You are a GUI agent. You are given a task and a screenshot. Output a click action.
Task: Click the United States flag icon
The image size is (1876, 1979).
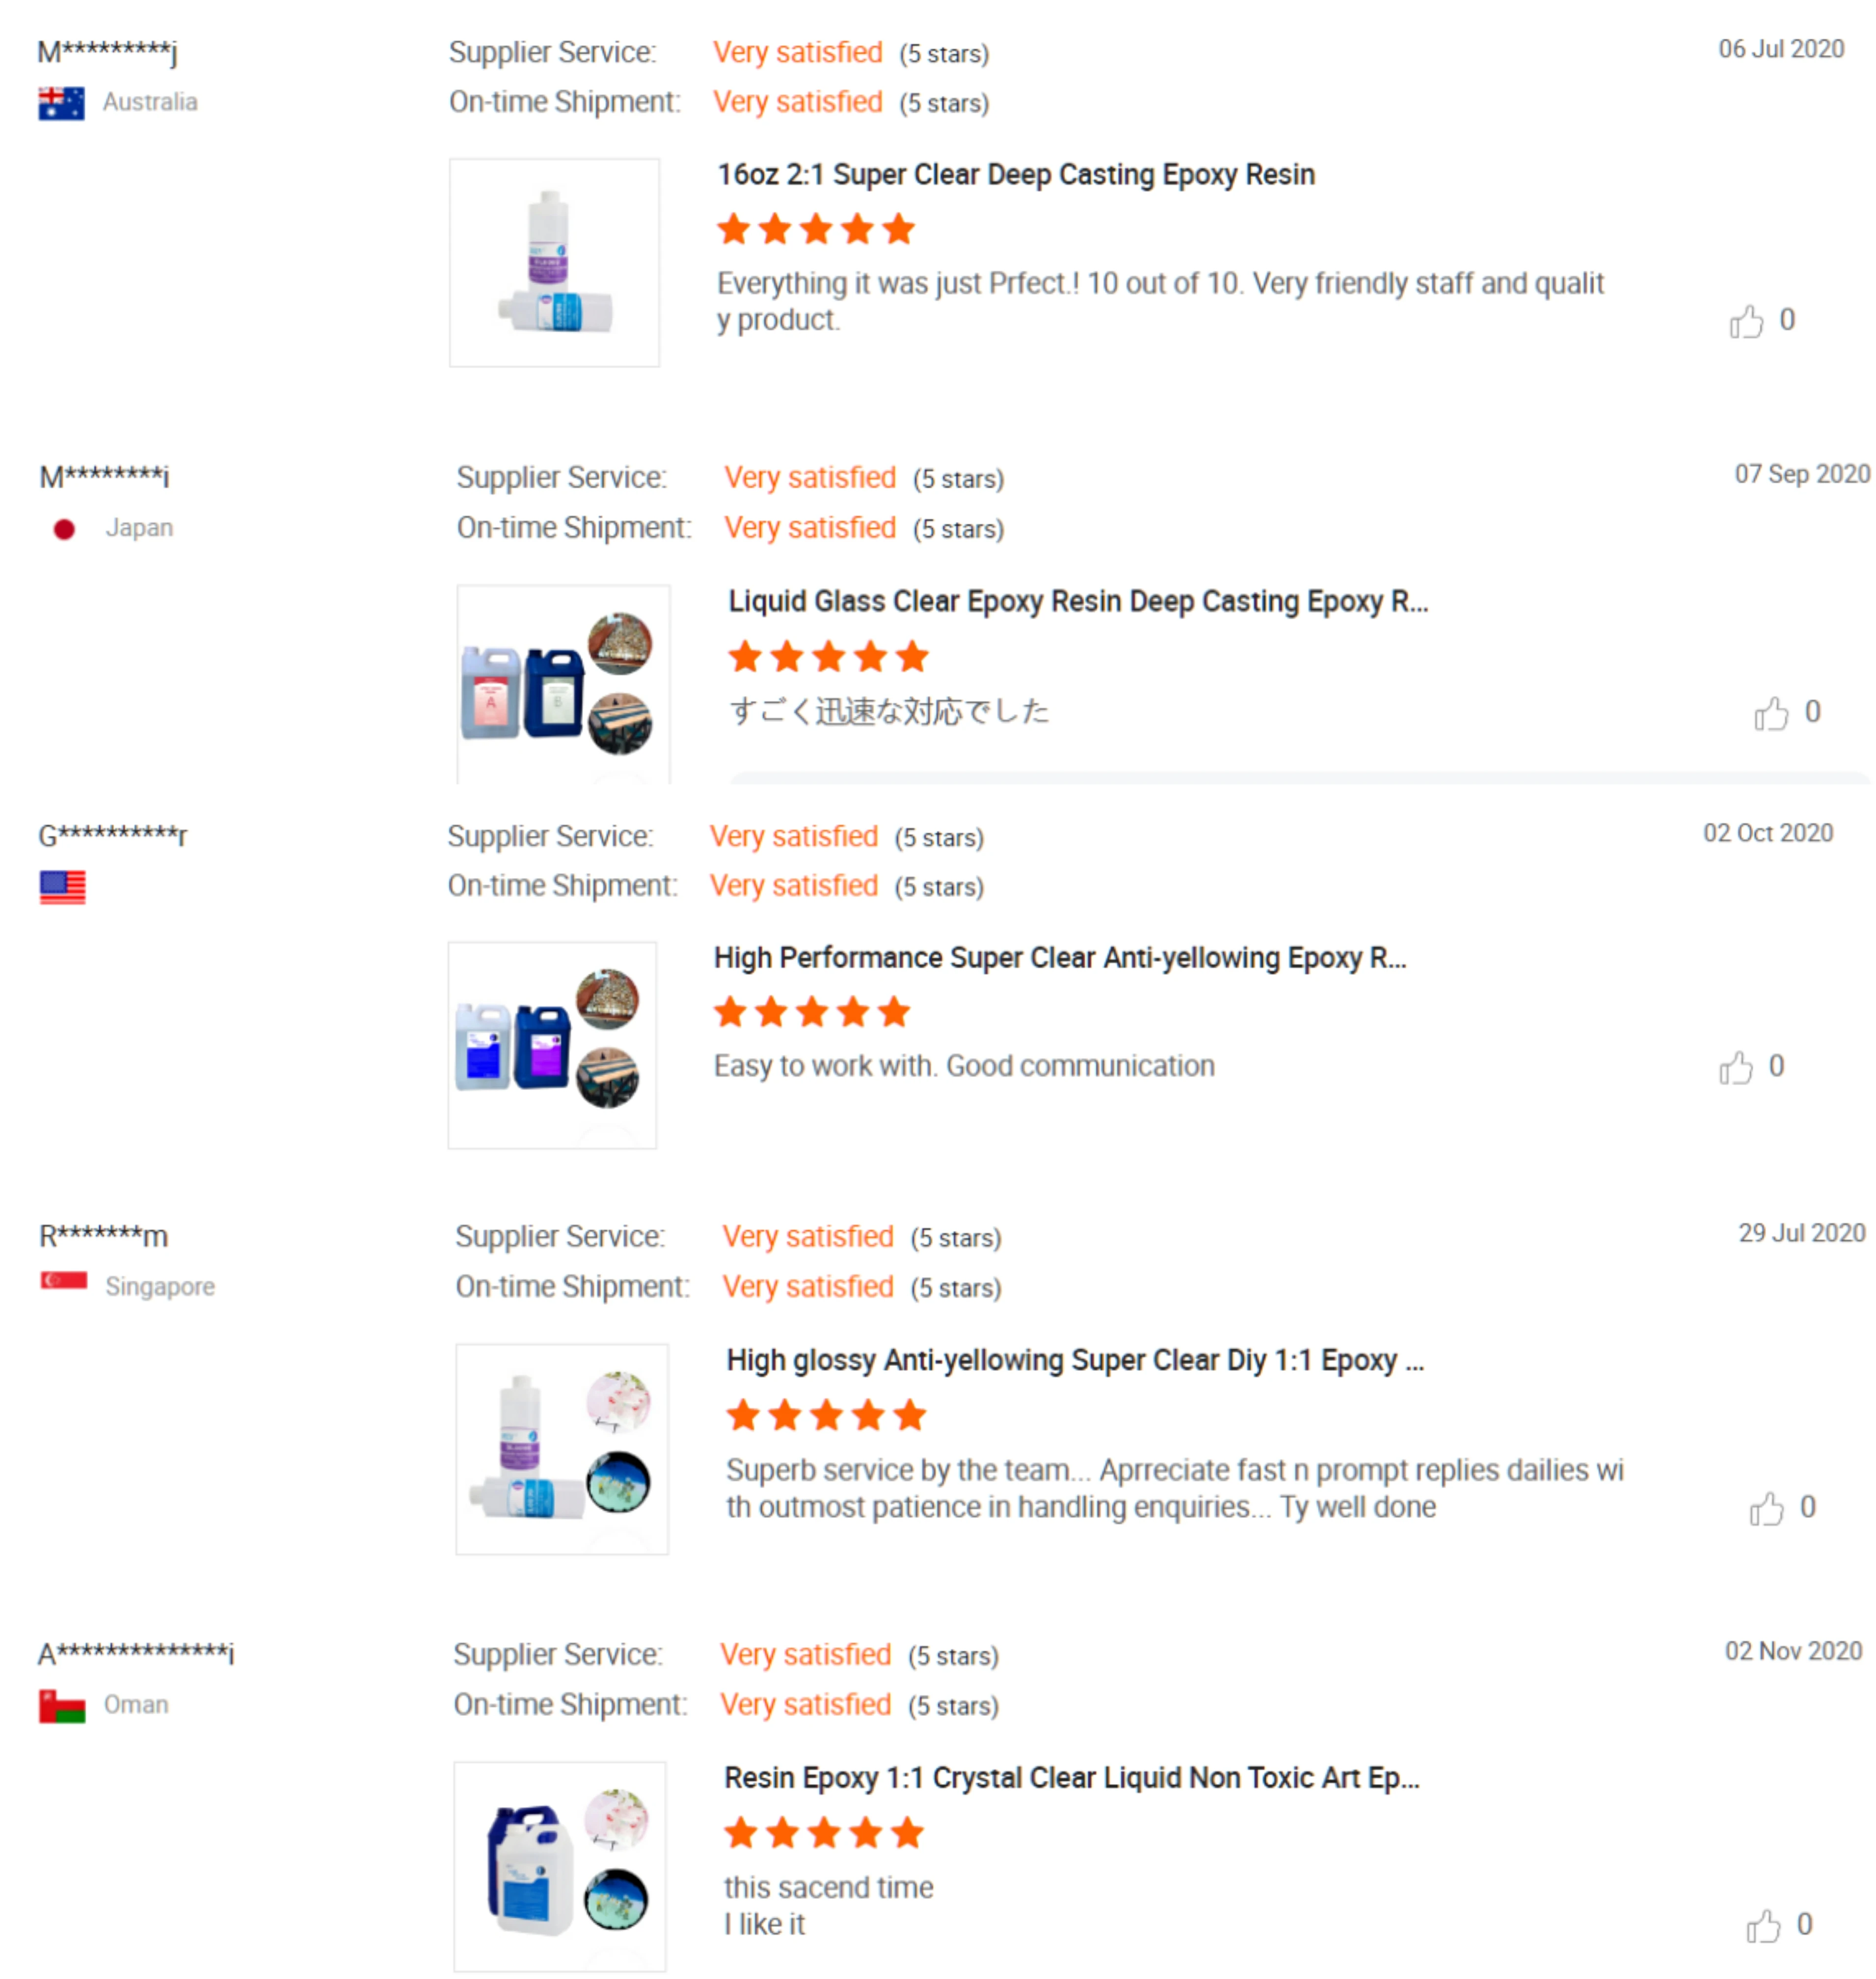pyautogui.click(x=63, y=887)
